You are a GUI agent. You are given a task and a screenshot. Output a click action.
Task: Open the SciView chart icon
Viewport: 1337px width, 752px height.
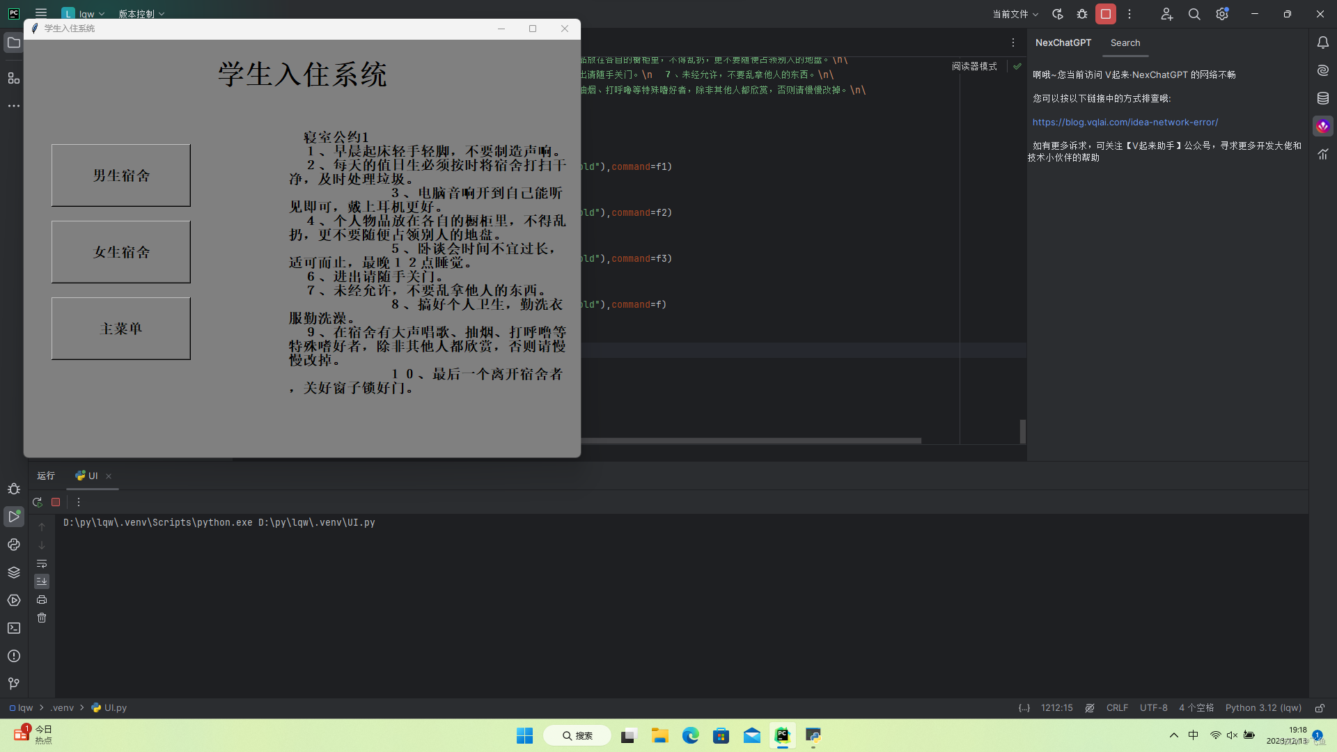click(x=1323, y=154)
